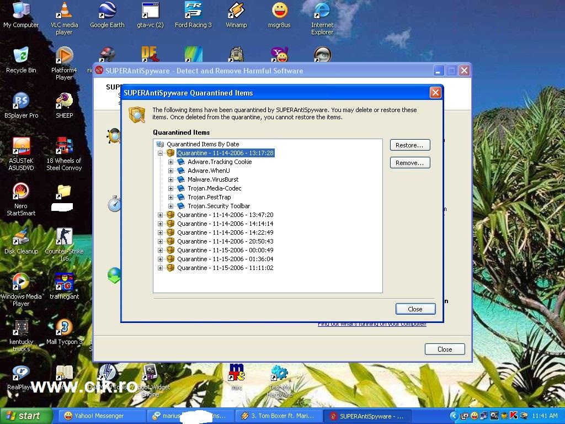Expand the Adware.WhenU node
The image size is (565, 424).
pyautogui.click(x=171, y=171)
